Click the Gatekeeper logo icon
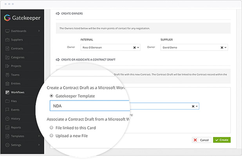Screen dimensions: 242x160 pyautogui.click(x=7, y=18)
